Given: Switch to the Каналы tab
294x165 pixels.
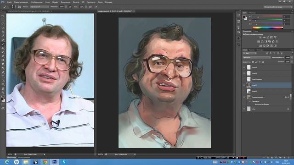Looking at the screenshot, I should 251,50.
